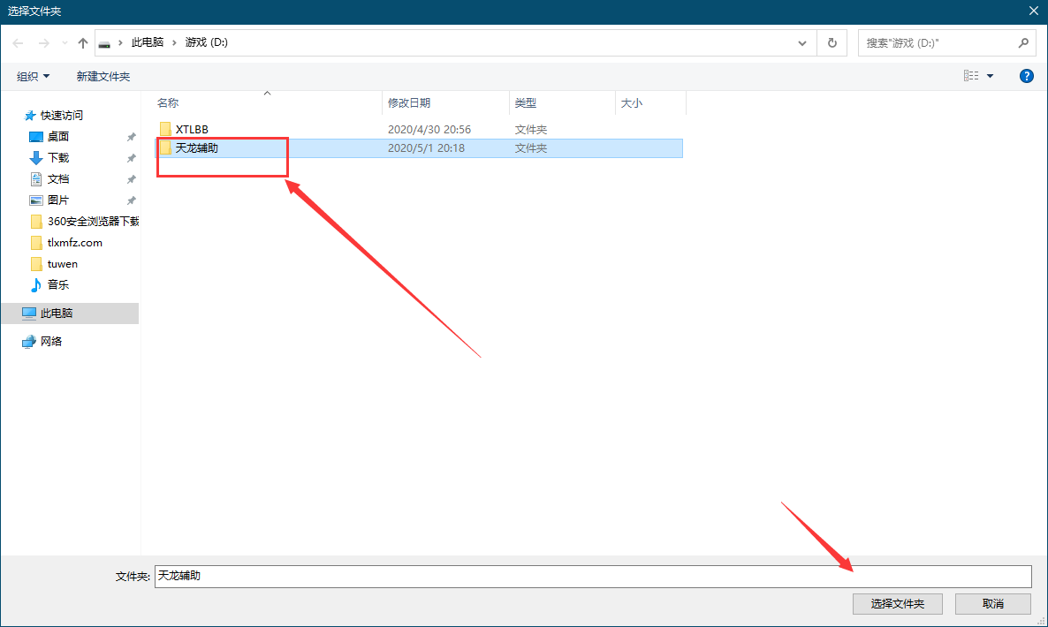Cancel the dialog with 取消
The height and width of the screenshot is (627, 1048).
993,604
